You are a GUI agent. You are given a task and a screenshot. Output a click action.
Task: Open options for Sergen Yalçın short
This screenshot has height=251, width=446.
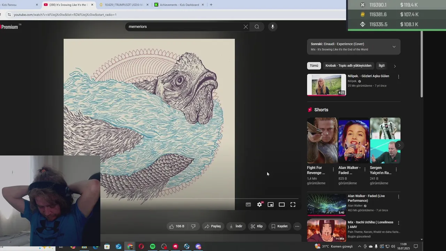[x=396, y=169]
